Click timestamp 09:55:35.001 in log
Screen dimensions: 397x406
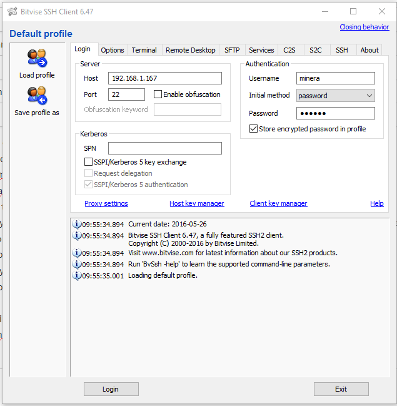coord(103,276)
